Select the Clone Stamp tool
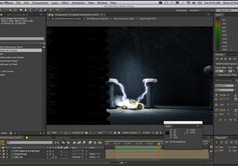The image size is (238, 166). coord(41,10)
